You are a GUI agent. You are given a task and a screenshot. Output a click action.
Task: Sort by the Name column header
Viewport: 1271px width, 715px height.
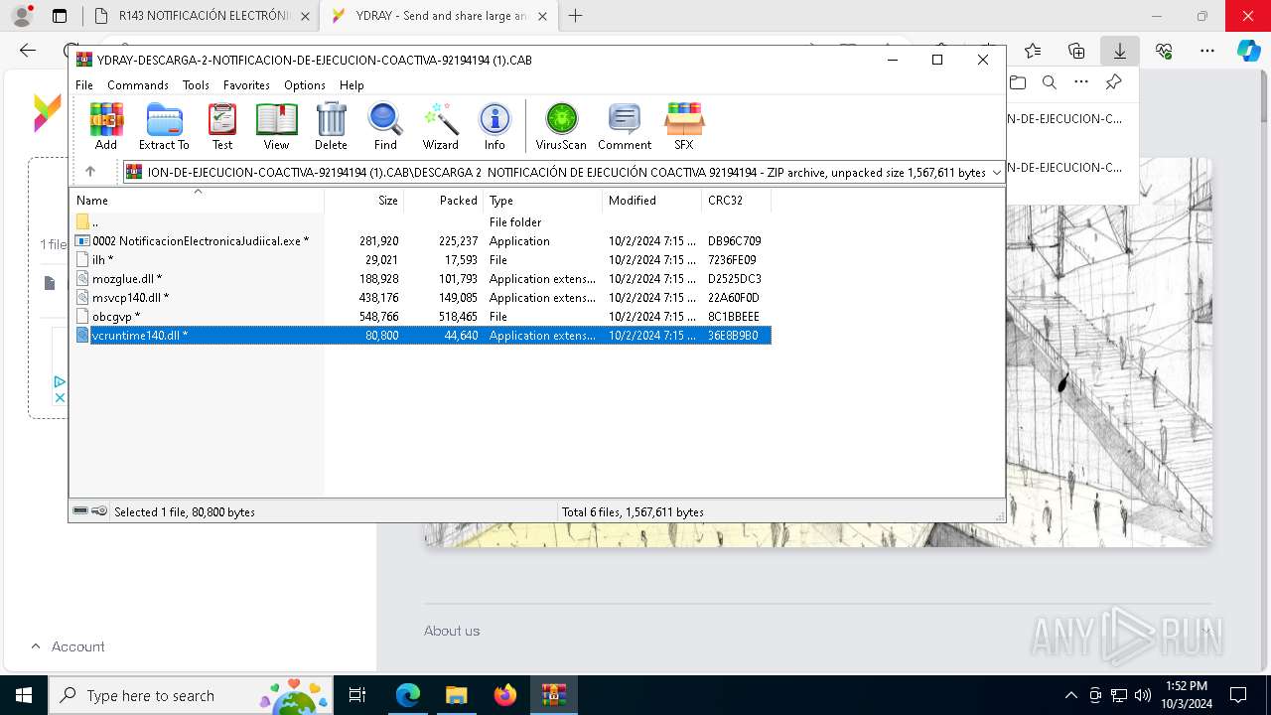coord(197,201)
